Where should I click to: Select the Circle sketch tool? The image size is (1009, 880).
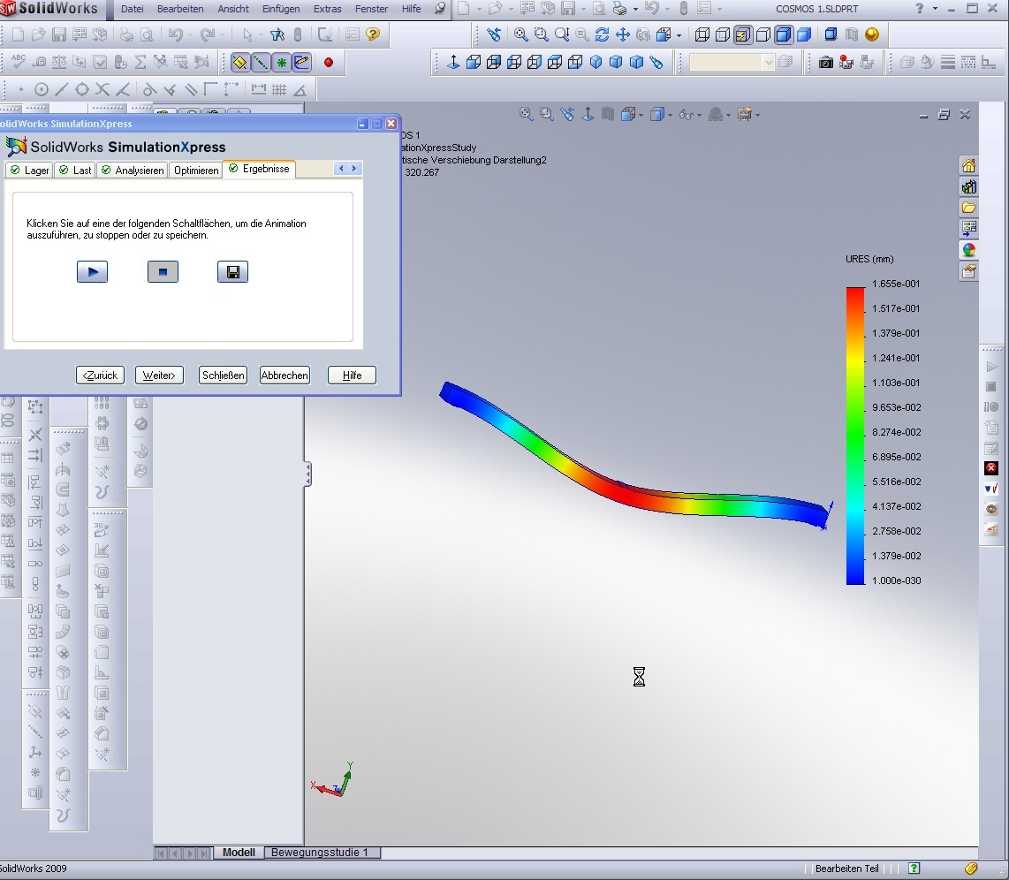pyautogui.click(x=42, y=89)
